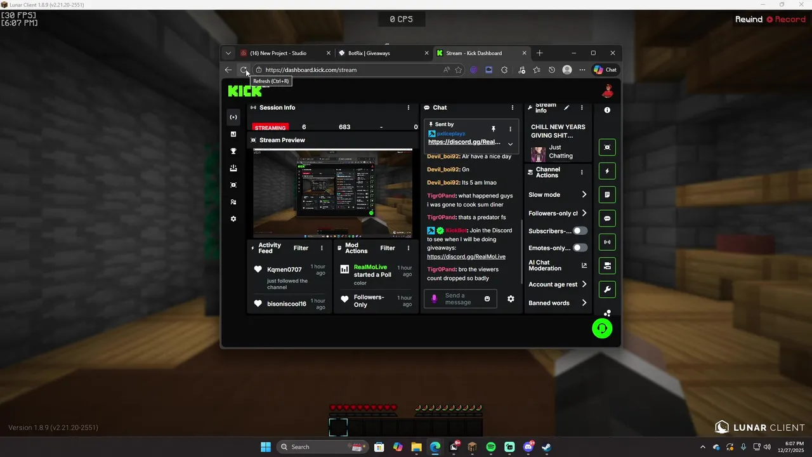The width and height of the screenshot is (812, 457).
Task: Toggle Subscribers-only chat switch
Action: (x=580, y=231)
